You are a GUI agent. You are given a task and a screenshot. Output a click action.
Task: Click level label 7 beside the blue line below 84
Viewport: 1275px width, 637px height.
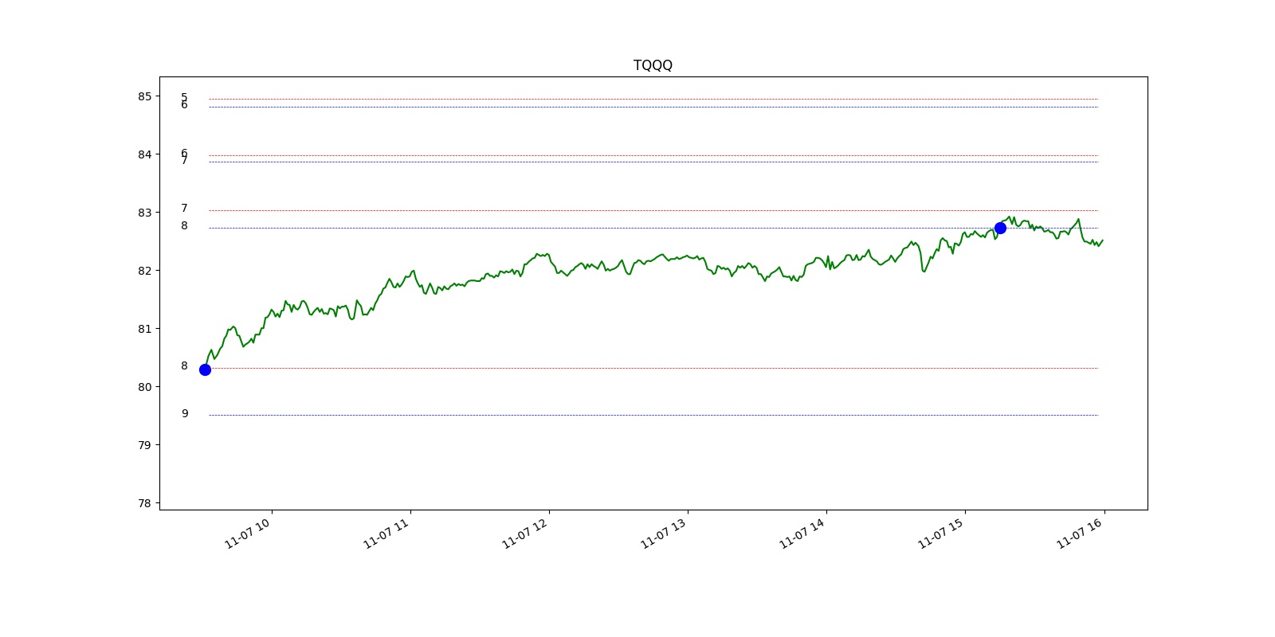pos(184,161)
